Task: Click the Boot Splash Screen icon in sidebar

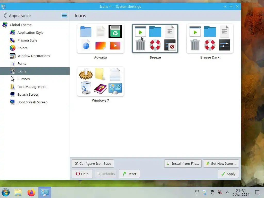Action: (x=12, y=102)
